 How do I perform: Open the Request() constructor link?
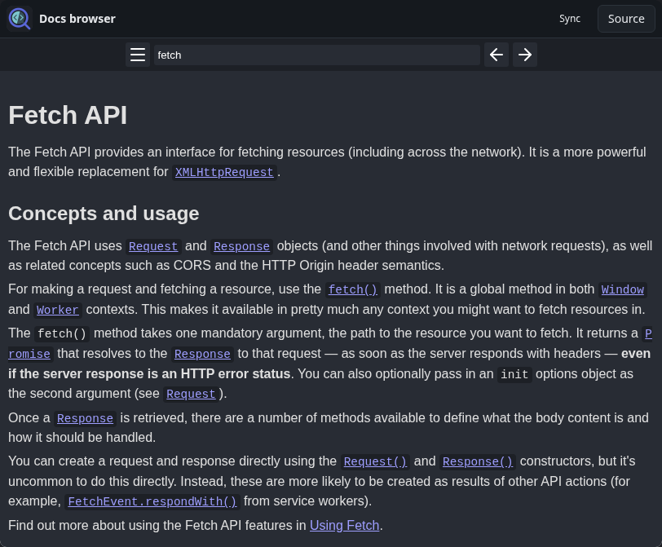pos(375,461)
